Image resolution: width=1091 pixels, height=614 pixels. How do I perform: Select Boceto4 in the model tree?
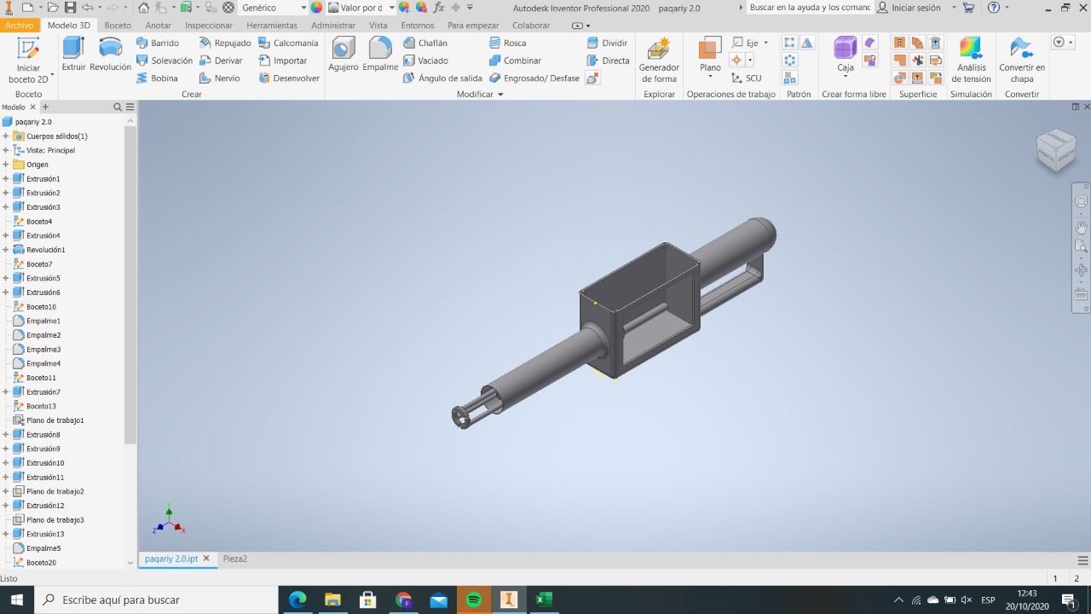coord(39,222)
